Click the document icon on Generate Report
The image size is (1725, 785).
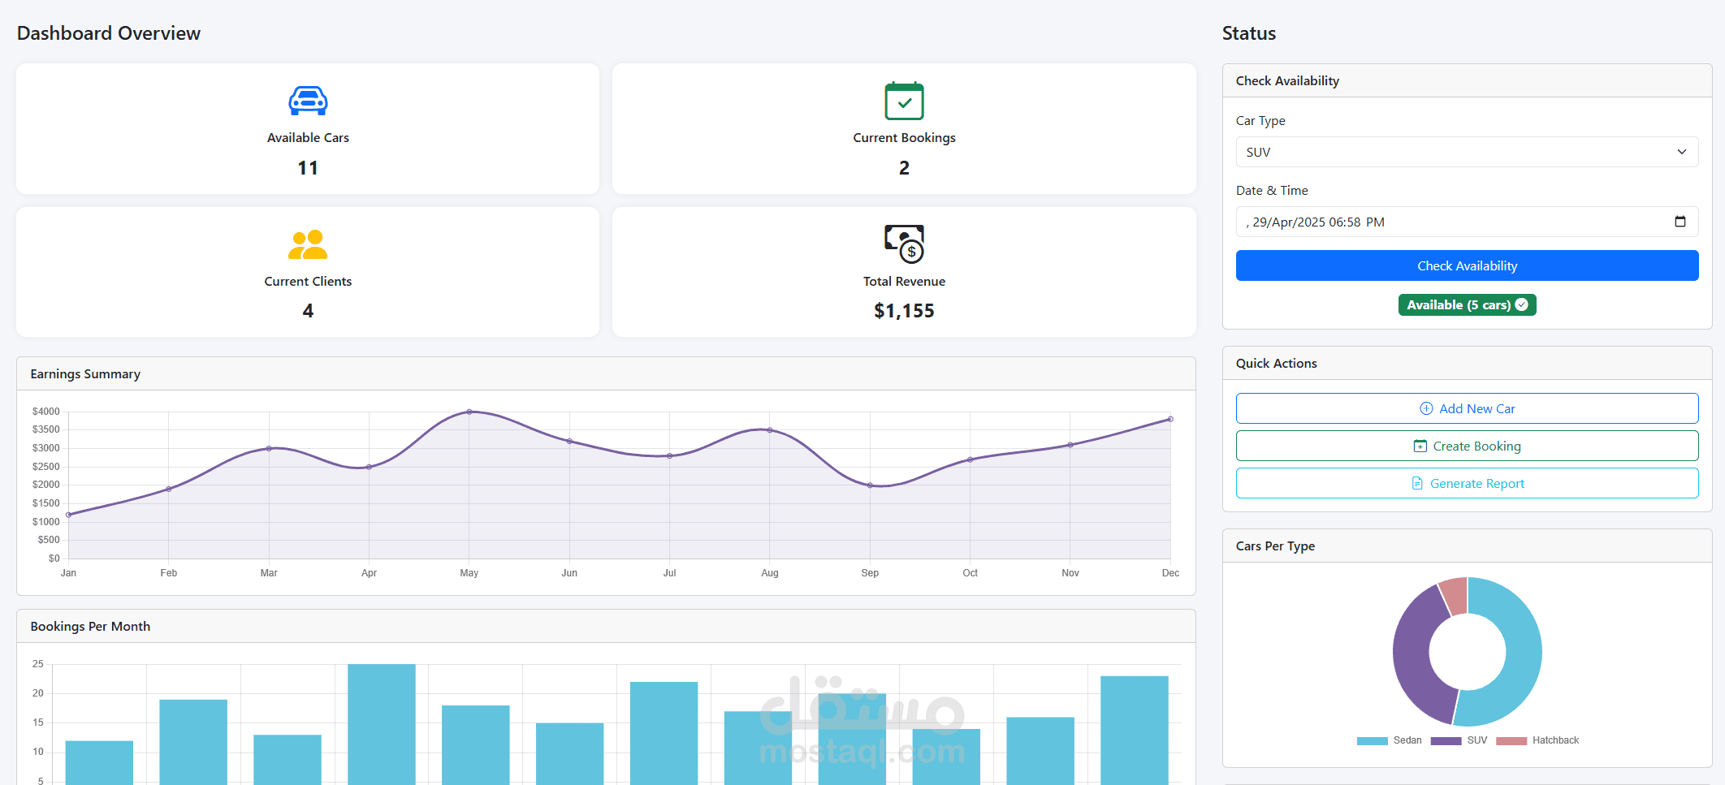(1417, 483)
